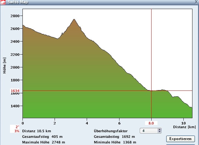Click the Überhöhungsfaktor value field
The width and height of the screenshot is (199, 145).
point(148,131)
